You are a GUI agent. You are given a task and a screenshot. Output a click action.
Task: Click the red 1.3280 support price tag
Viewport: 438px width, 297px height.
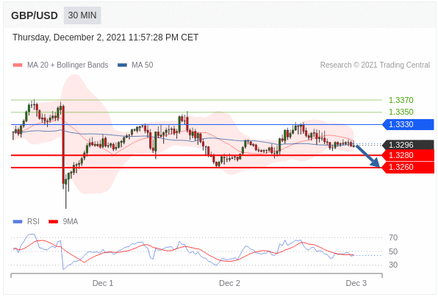(x=408, y=155)
